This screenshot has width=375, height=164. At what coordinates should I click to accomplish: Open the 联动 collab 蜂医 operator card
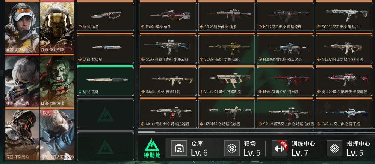coord(57,135)
